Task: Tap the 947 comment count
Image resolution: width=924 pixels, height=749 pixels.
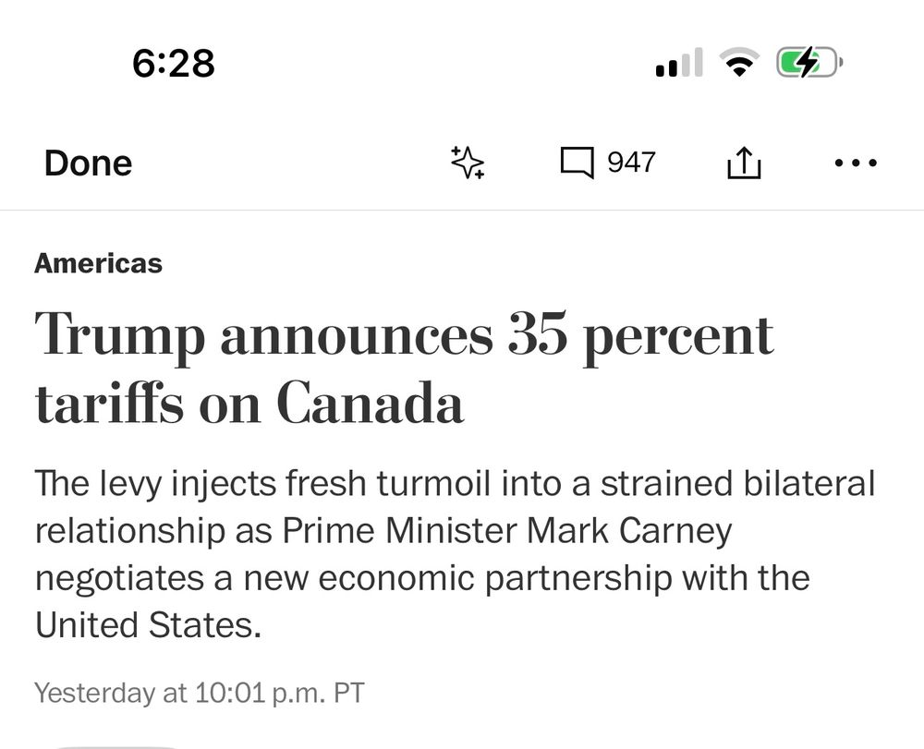Action: [x=631, y=163]
